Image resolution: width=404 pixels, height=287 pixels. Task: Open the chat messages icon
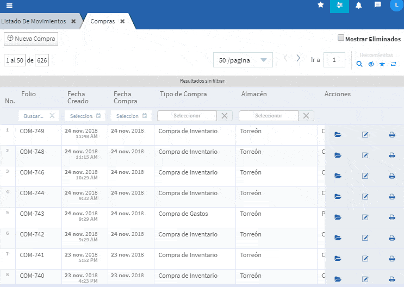tap(377, 5)
